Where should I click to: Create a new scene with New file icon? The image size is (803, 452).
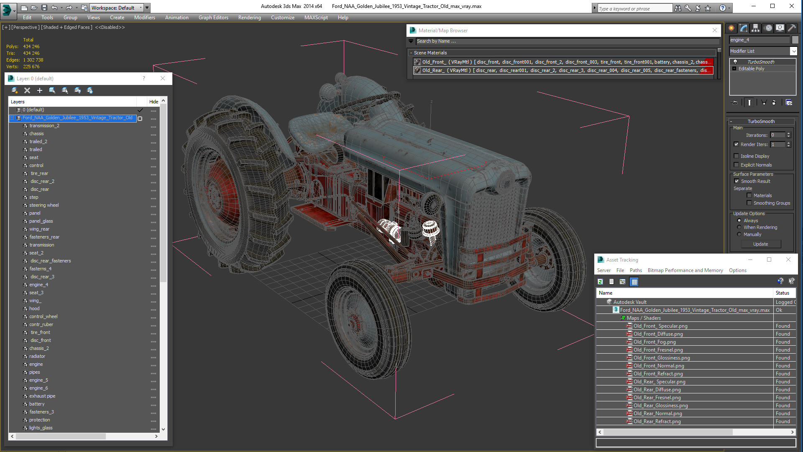coord(24,8)
